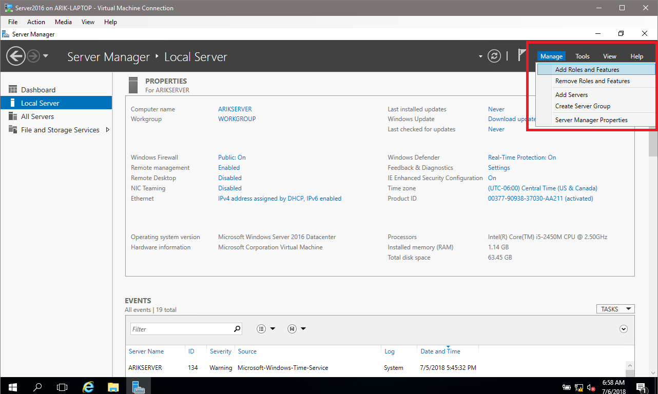Choose Create Server Group entry

(596, 106)
